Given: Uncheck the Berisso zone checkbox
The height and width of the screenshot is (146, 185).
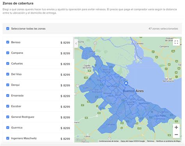Looking at the screenshot, I should [x=8, y=42].
